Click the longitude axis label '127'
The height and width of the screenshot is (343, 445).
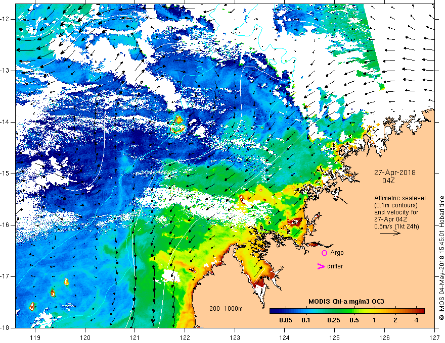point(434,337)
